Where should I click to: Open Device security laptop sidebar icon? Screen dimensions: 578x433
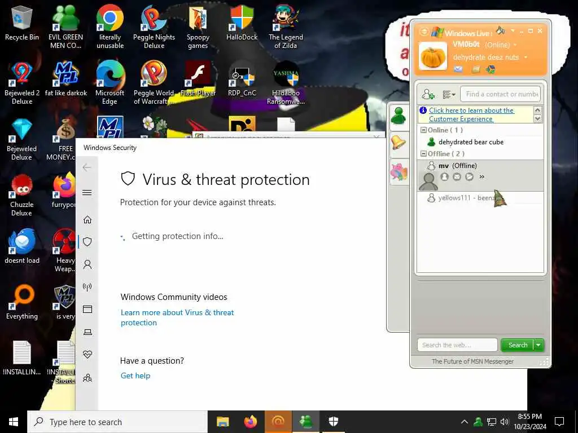(x=87, y=332)
